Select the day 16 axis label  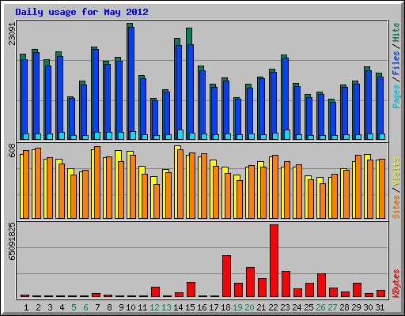[202, 307]
